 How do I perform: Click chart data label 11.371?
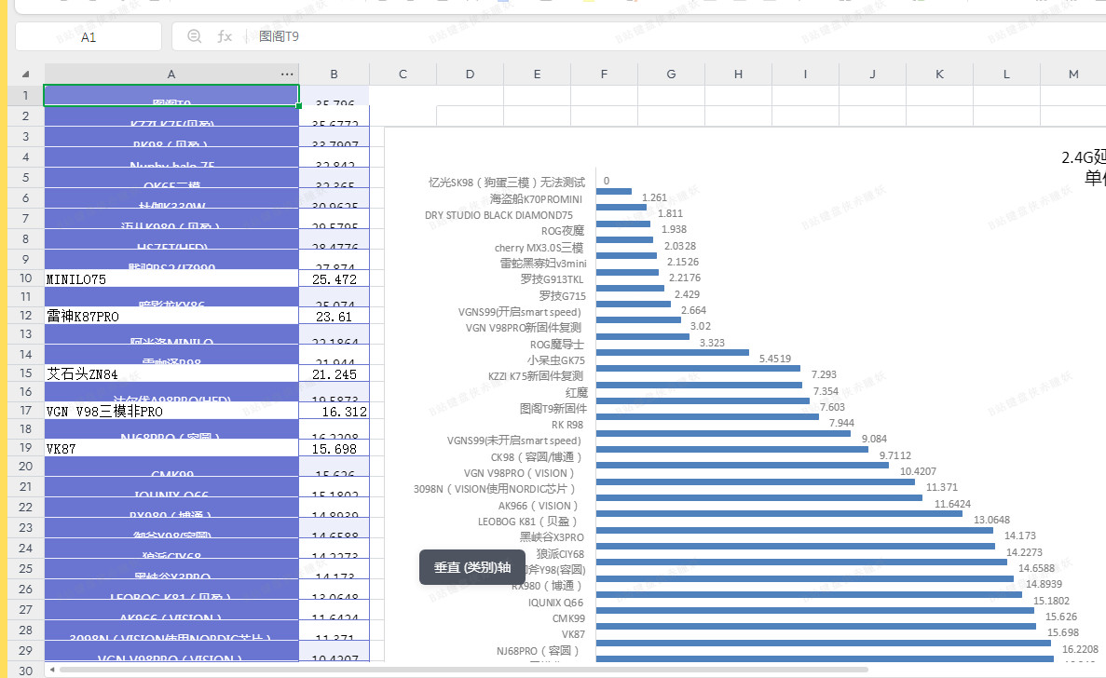click(942, 487)
